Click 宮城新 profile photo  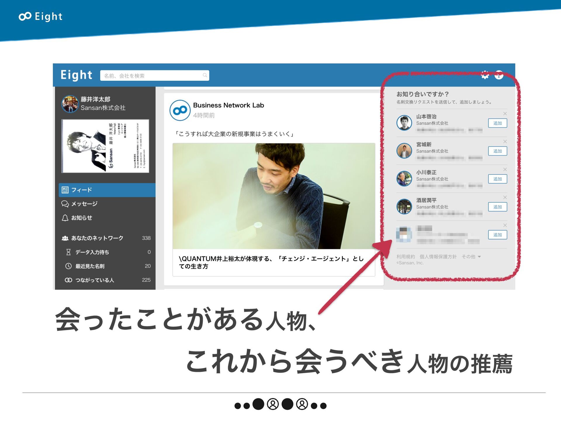[404, 151]
